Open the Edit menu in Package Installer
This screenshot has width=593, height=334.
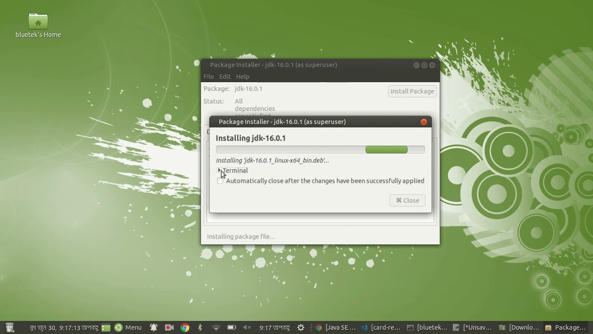coord(225,77)
